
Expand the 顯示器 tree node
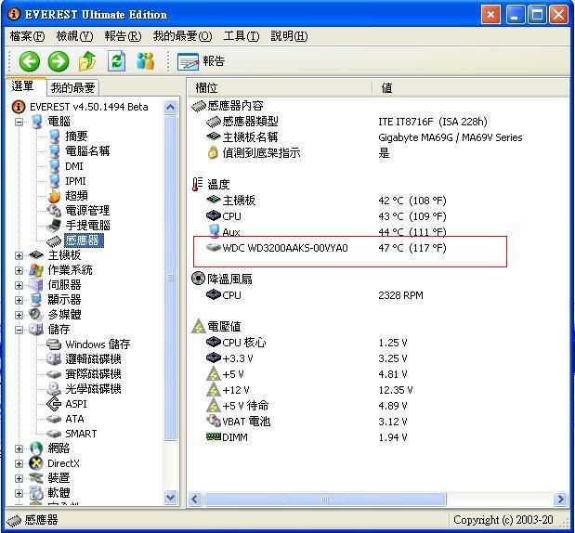point(20,300)
